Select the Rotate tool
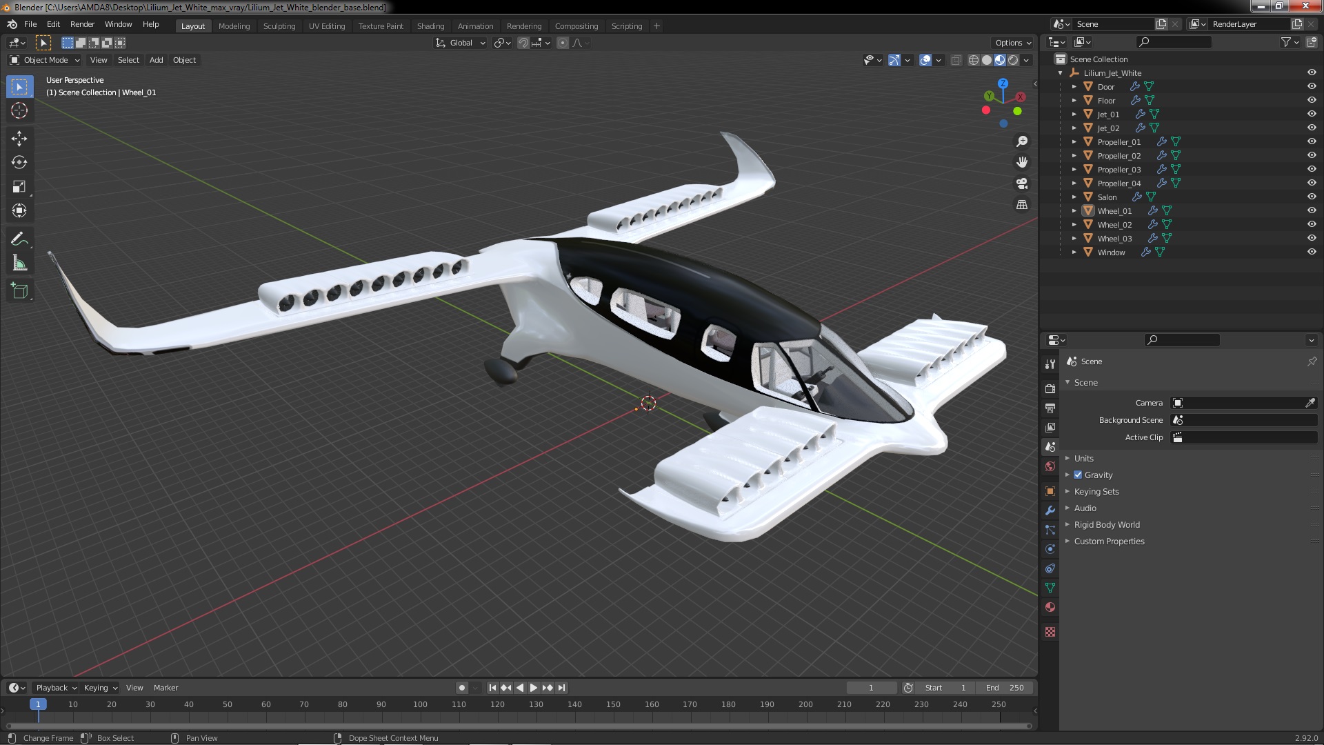 (19, 163)
